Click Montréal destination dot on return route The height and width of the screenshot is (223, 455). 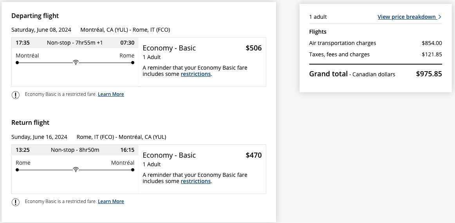tap(133, 170)
